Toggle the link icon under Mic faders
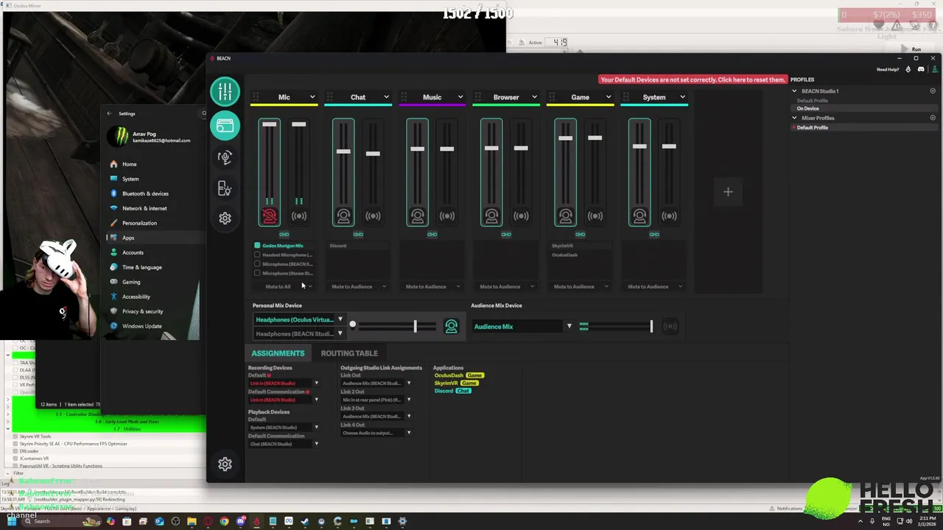Image resolution: width=943 pixels, height=530 pixels. click(x=284, y=235)
